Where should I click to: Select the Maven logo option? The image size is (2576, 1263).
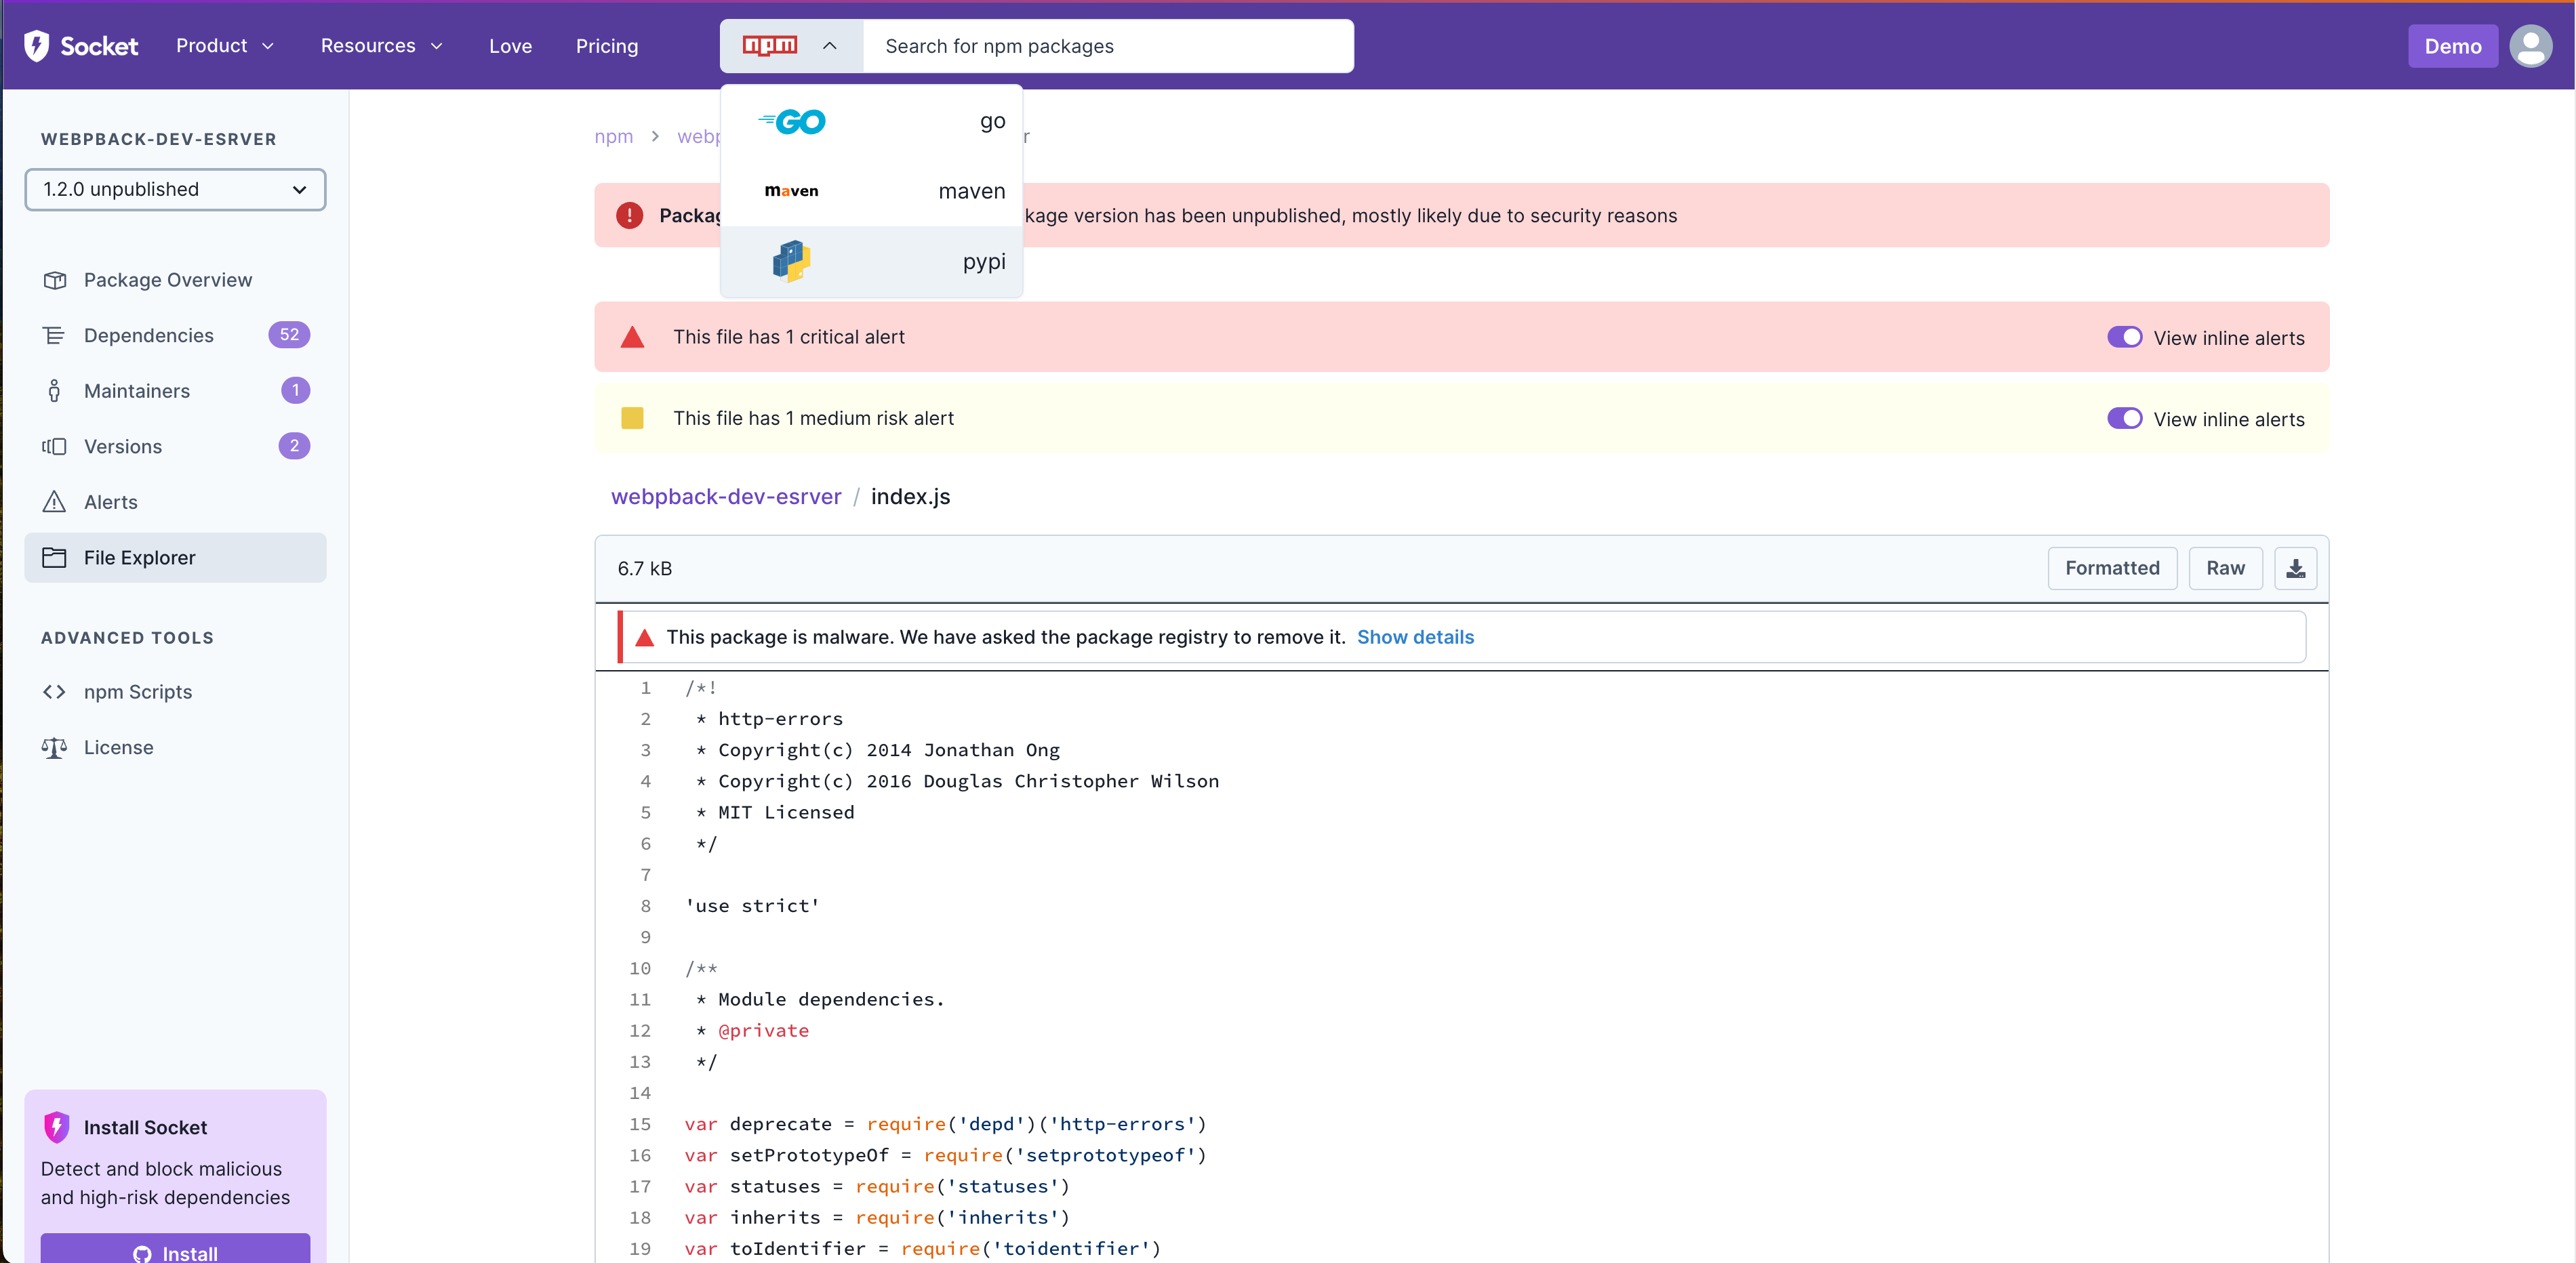[791, 191]
